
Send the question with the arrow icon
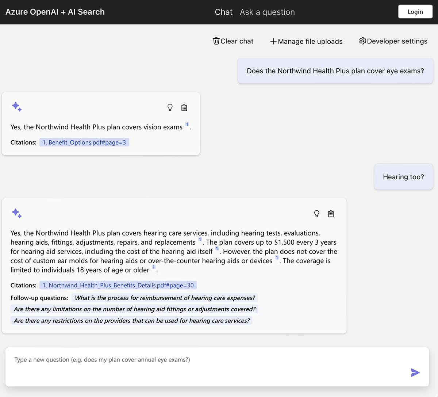tap(415, 373)
